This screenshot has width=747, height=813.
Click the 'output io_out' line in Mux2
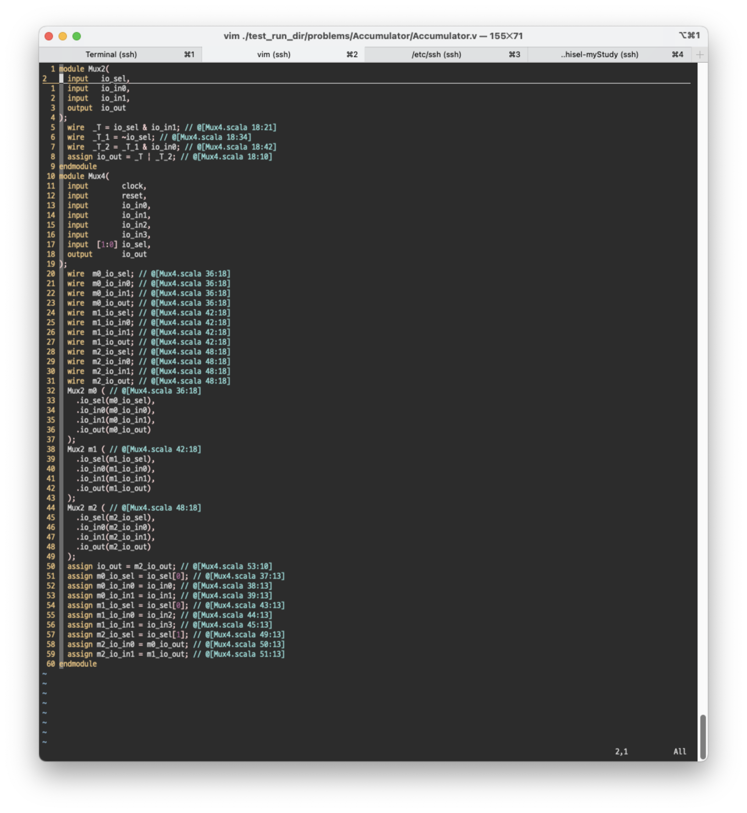click(97, 108)
